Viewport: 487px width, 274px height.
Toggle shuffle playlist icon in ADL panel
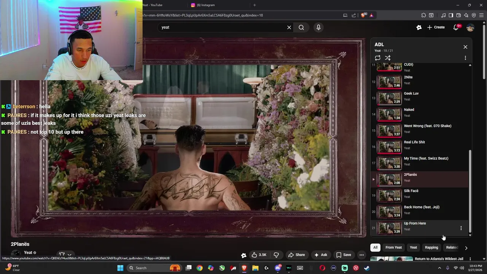coord(388,58)
